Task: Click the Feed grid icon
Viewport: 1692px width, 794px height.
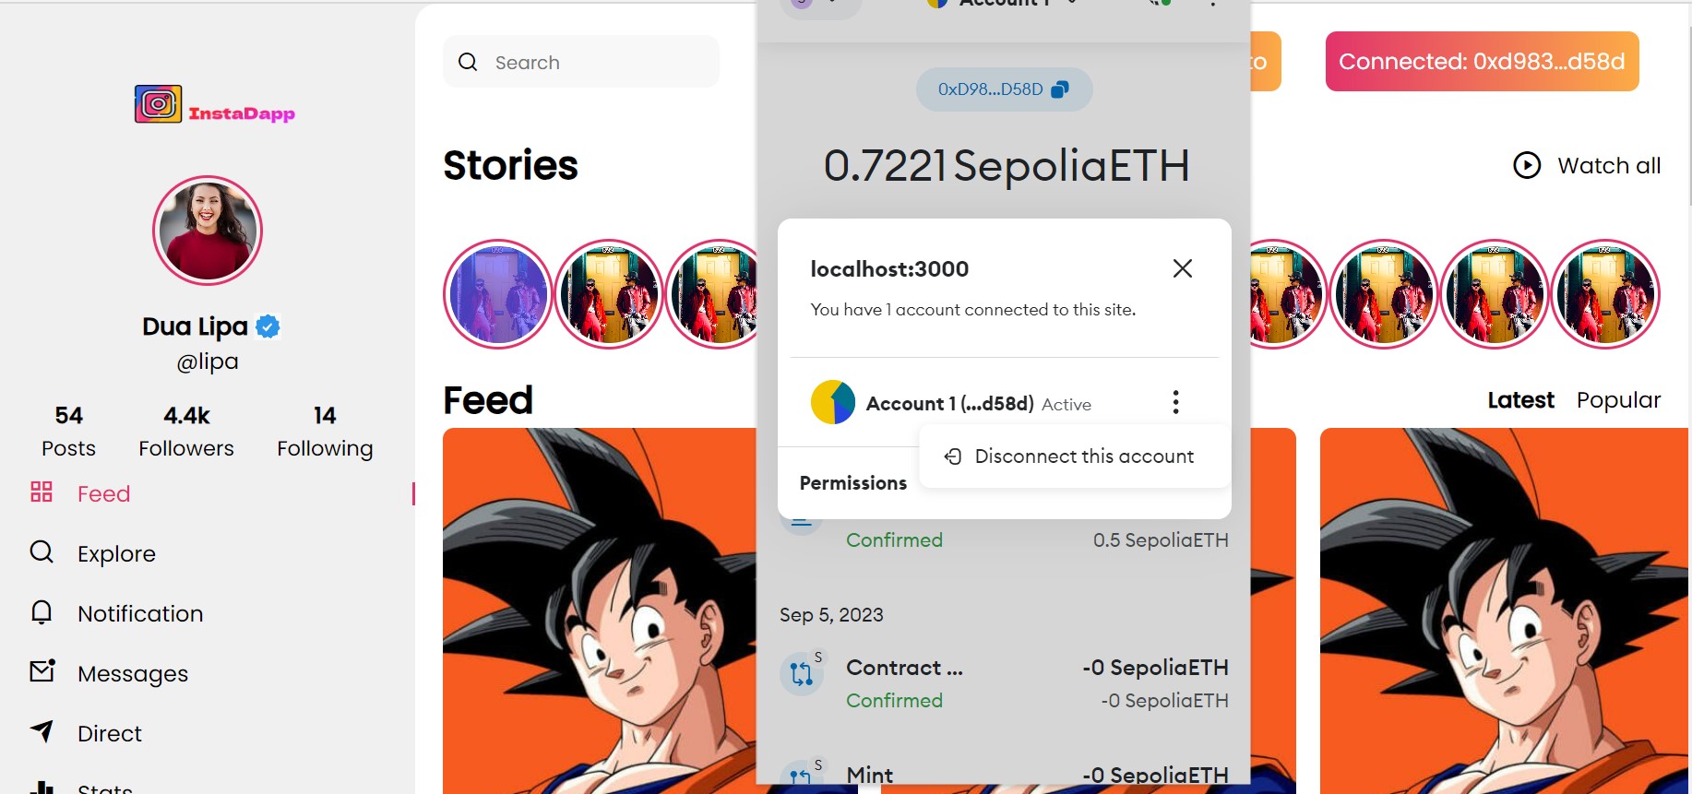Action: (42, 492)
